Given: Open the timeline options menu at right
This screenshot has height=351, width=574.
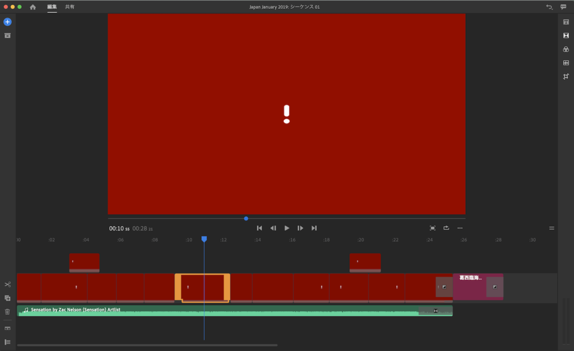Looking at the screenshot, I should 552,228.
